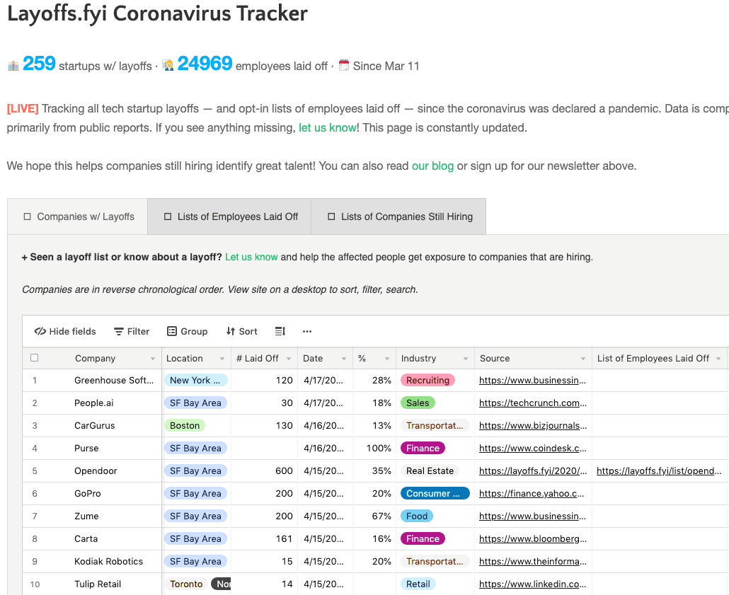
Task: Expand the % column dropdown arrow
Action: pos(387,359)
